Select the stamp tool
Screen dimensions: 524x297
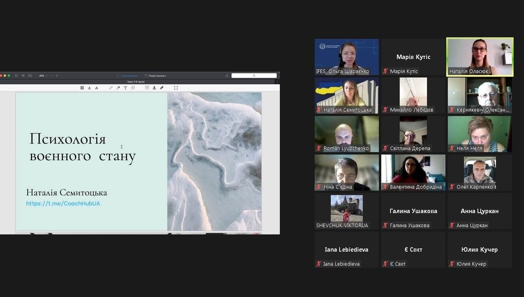pyautogui.click(x=154, y=88)
